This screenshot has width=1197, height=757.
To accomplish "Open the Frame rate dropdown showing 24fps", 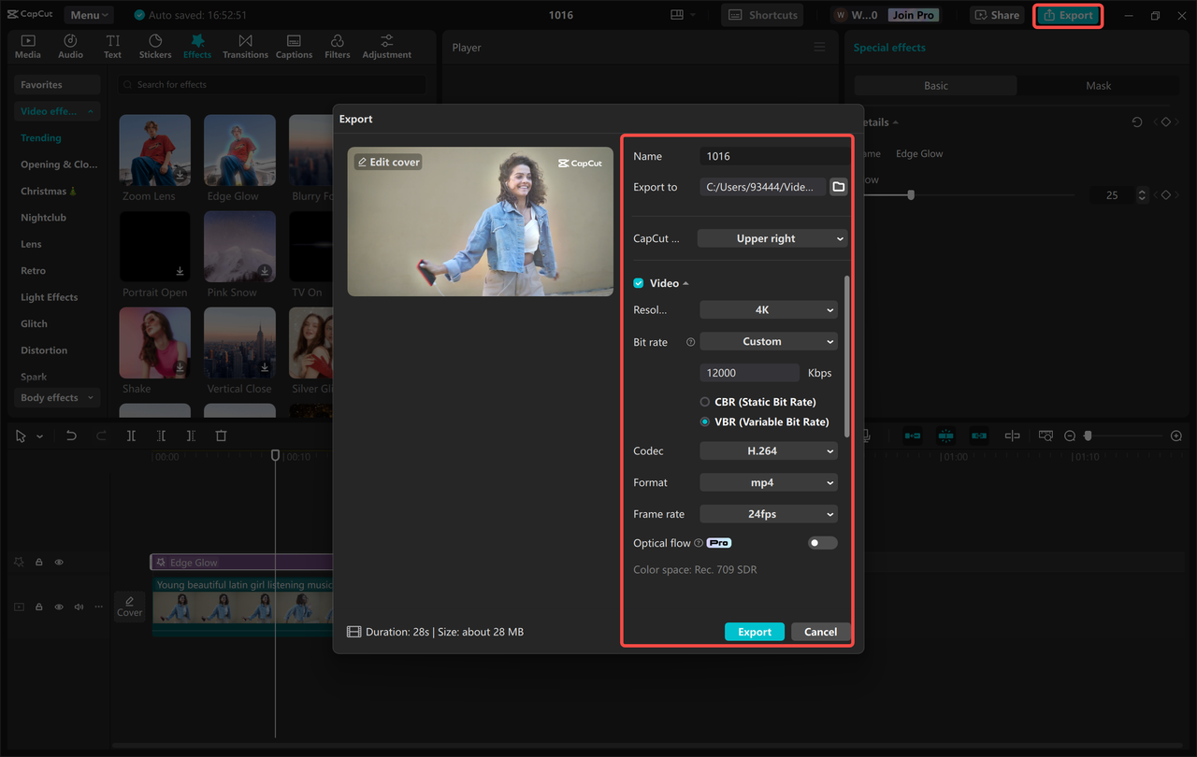I will click(768, 513).
